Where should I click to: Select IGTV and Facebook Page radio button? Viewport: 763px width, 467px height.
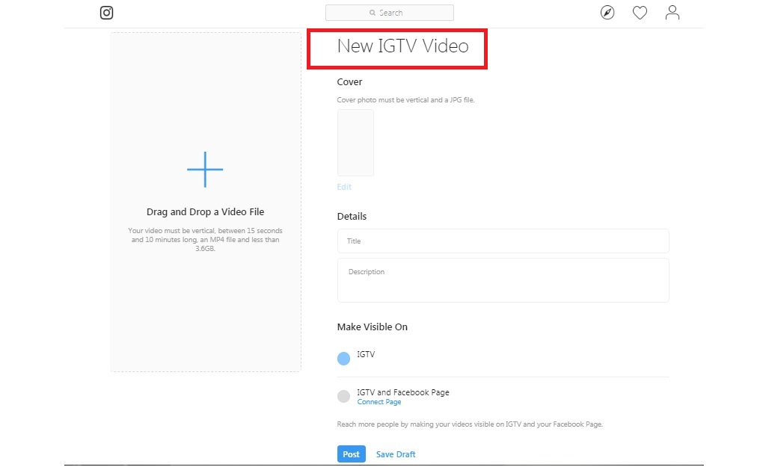click(343, 397)
